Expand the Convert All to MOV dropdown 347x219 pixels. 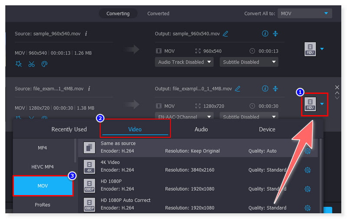[x=304, y=13]
